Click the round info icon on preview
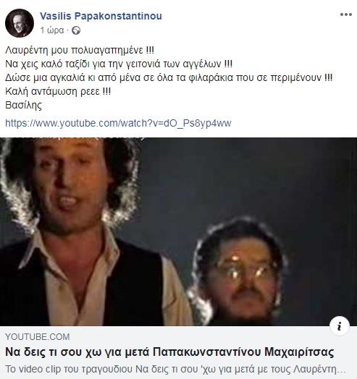Image resolution: width=357 pixels, height=379 pixels. [340, 326]
